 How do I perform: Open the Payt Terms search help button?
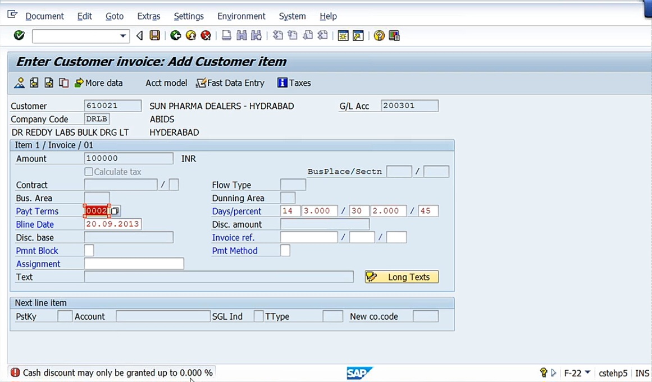[115, 211]
